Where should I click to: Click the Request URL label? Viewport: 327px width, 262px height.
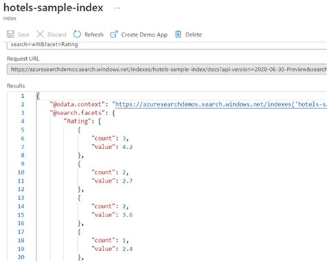click(x=23, y=59)
